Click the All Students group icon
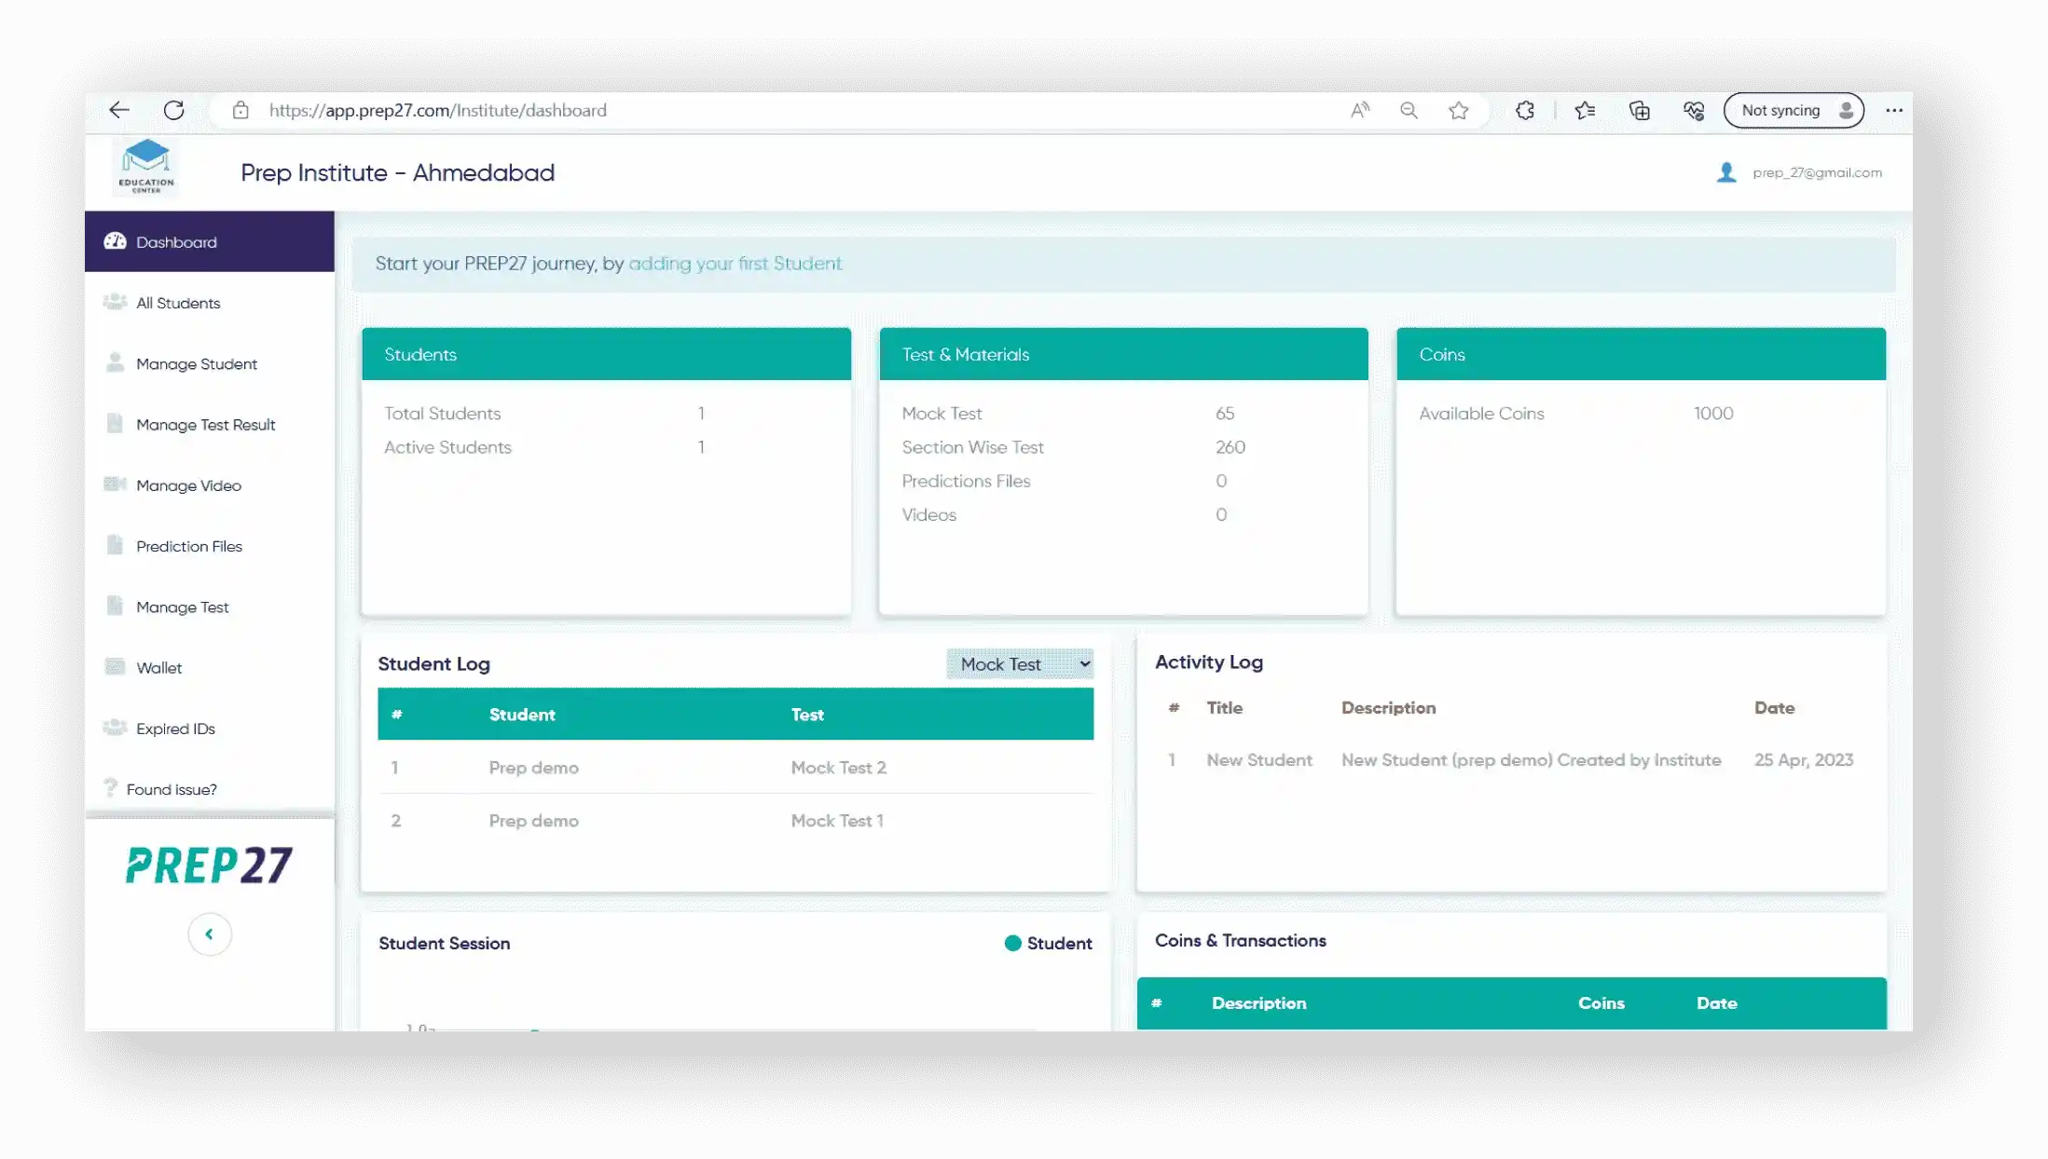The width and height of the screenshot is (2048, 1159). point(115,302)
